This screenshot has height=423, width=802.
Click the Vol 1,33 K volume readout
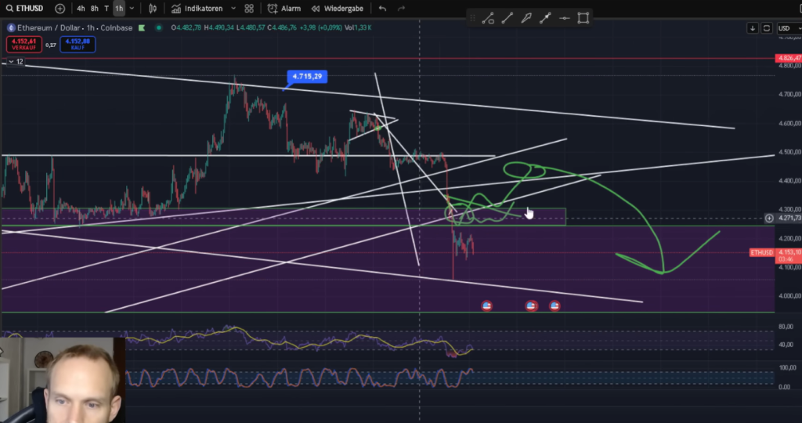tap(358, 27)
